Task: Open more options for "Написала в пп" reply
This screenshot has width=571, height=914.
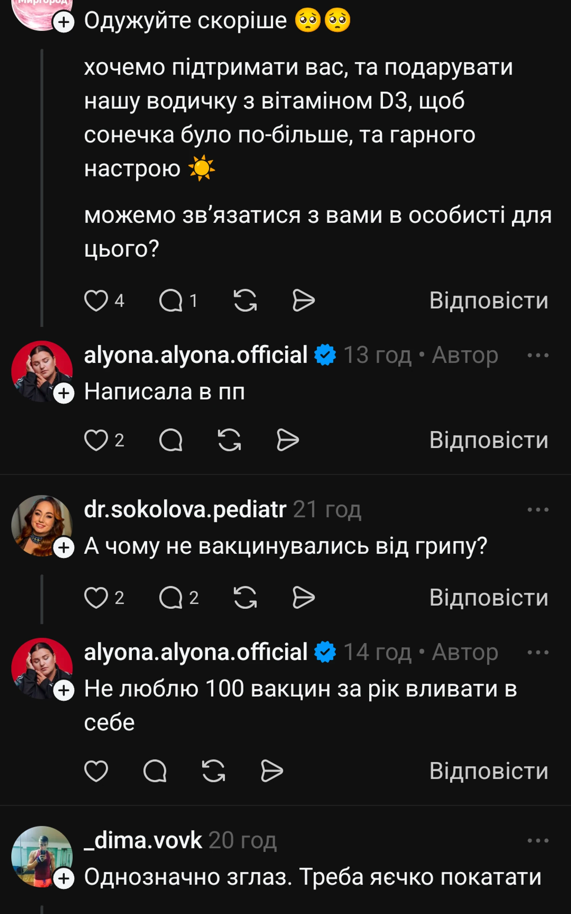Action: tap(538, 356)
